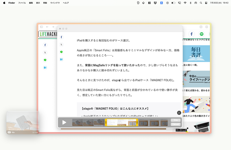This screenshot has width=231, height=150.
Task: Share article on X in front window
Action: point(61,45)
